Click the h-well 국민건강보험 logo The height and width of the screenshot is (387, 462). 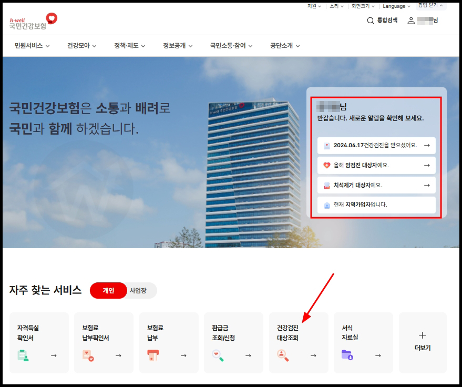click(x=33, y=21)
